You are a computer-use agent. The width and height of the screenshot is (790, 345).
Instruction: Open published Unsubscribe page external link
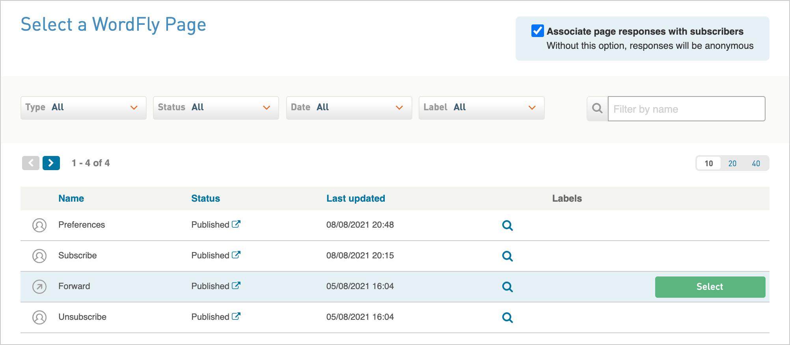[236, 316]
